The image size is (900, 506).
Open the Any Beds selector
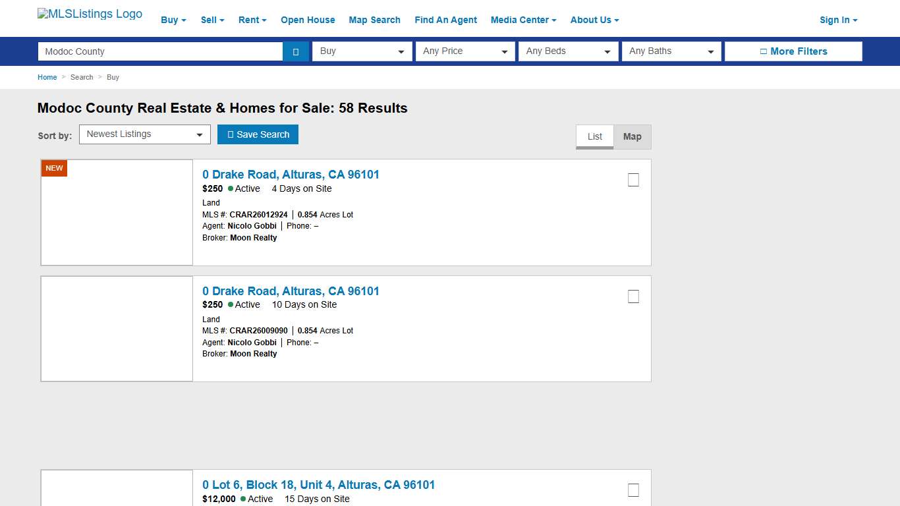click(568, 51)
